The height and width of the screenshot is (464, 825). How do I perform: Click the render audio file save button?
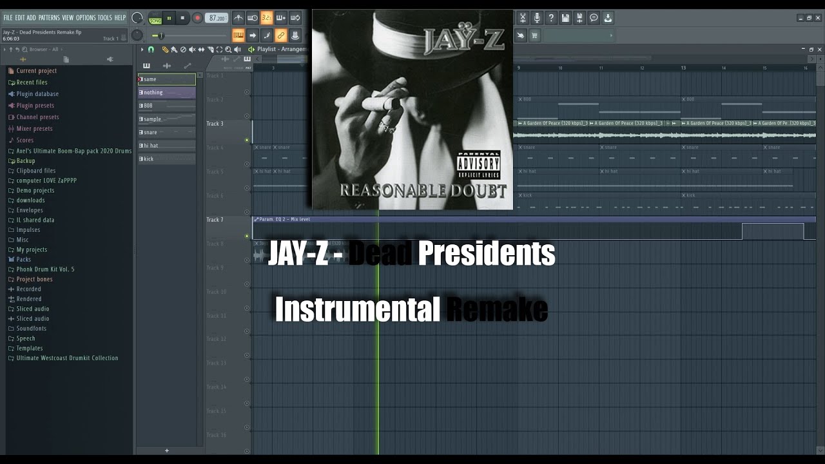coord(579,18)
